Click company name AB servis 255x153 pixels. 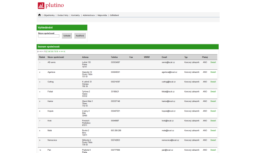[x=52, y=62]
